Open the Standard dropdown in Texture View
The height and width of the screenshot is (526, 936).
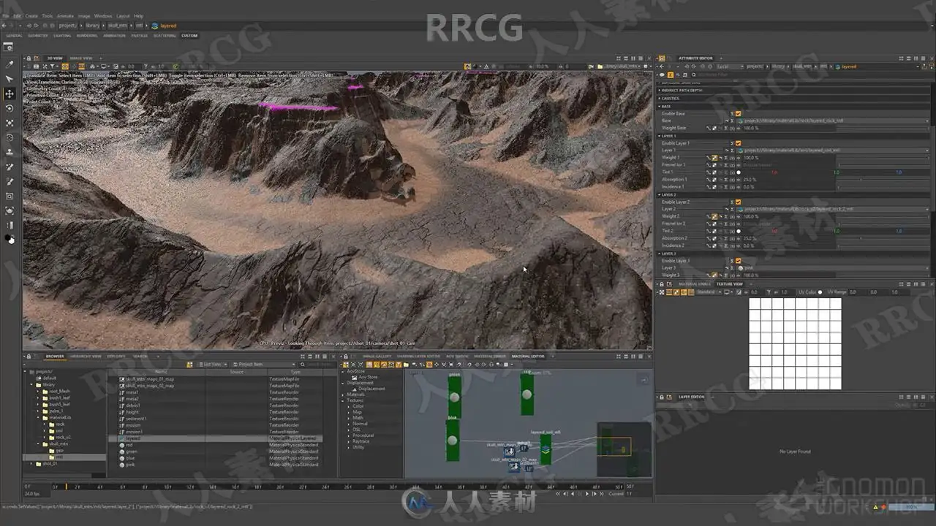(708, 291)
